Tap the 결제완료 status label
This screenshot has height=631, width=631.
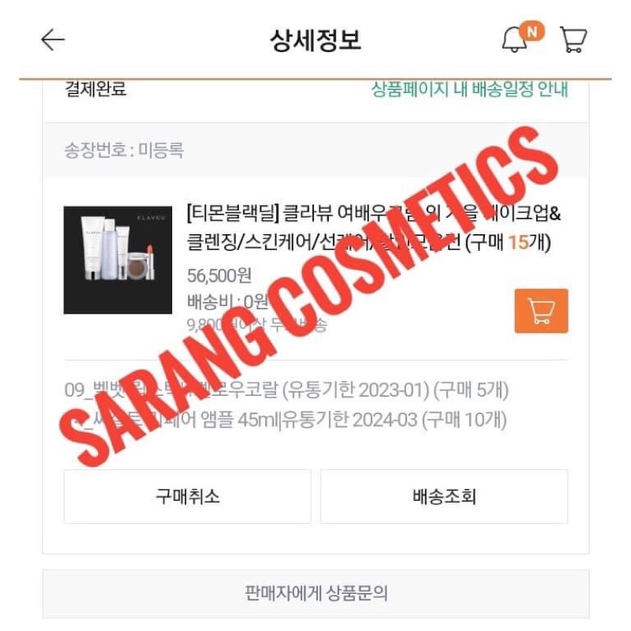pos(96,89)
